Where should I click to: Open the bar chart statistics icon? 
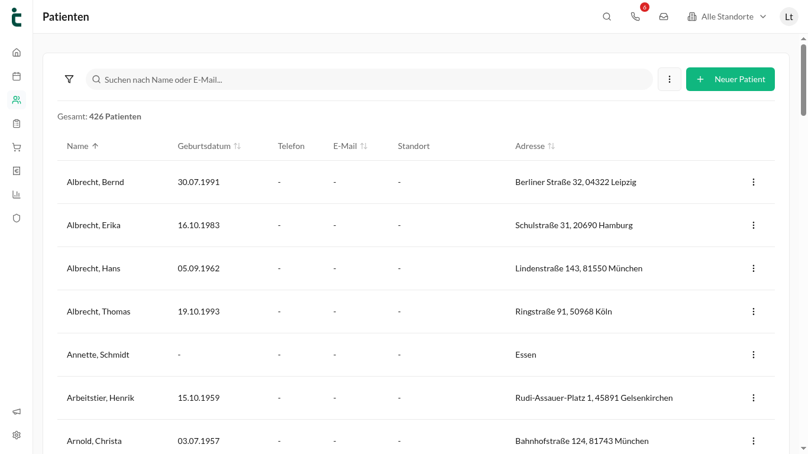[17, 194]
